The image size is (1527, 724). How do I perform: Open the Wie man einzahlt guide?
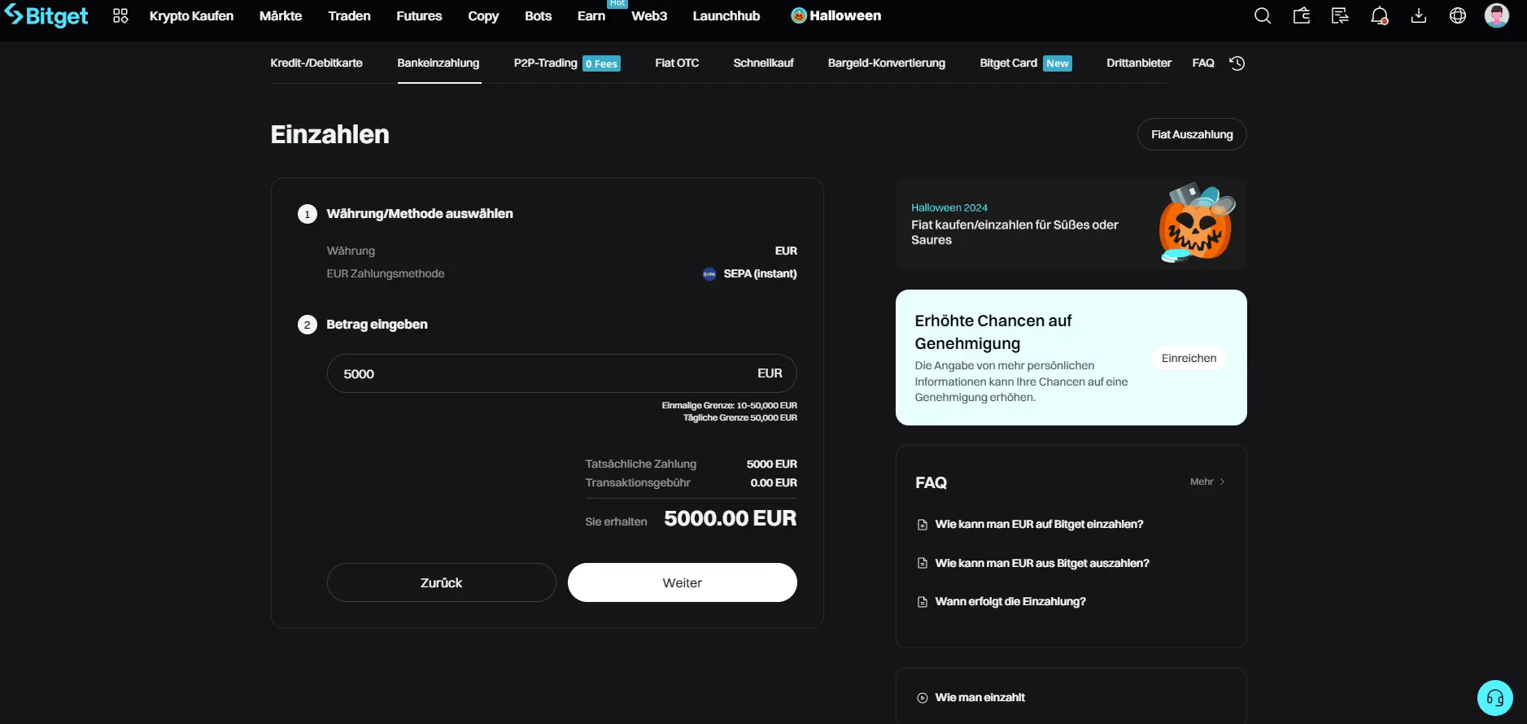pyautogui.click(x=979, y=697)
